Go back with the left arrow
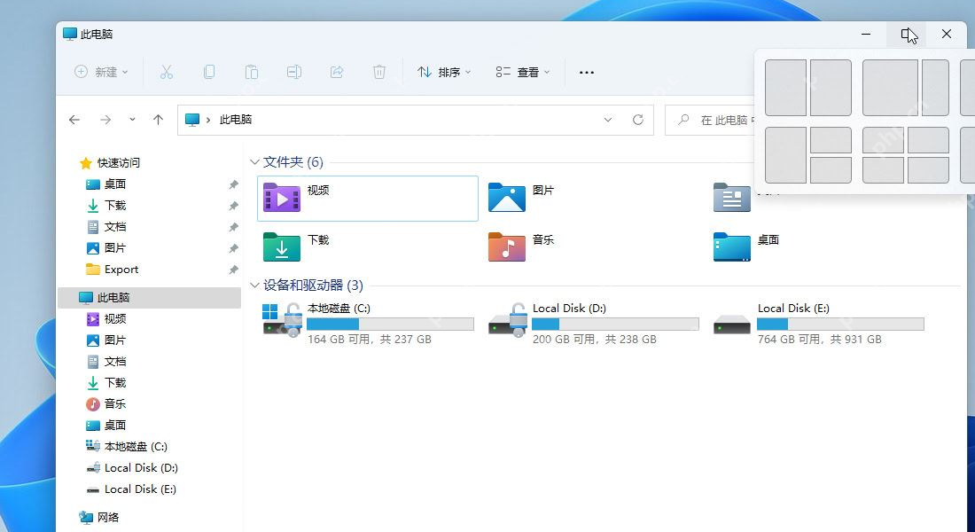975x532 pixels. pyautogui.click(x=74, y=120)
